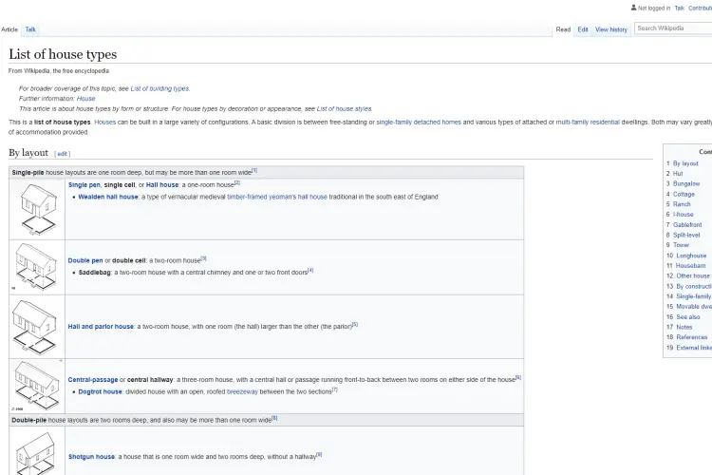
Task: Jump to Gablefront in contents
Action: (687, 224)
